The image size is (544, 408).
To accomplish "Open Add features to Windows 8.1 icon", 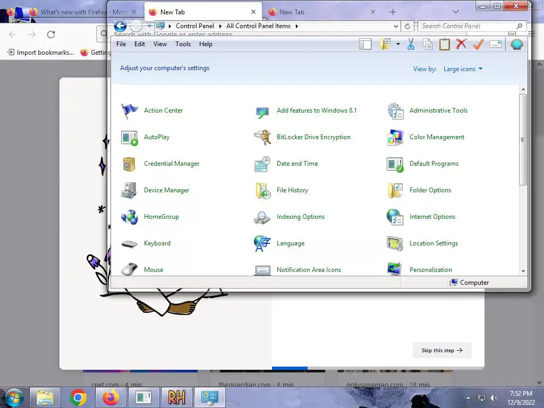I will pyautogui.click(x=262, y=112).
